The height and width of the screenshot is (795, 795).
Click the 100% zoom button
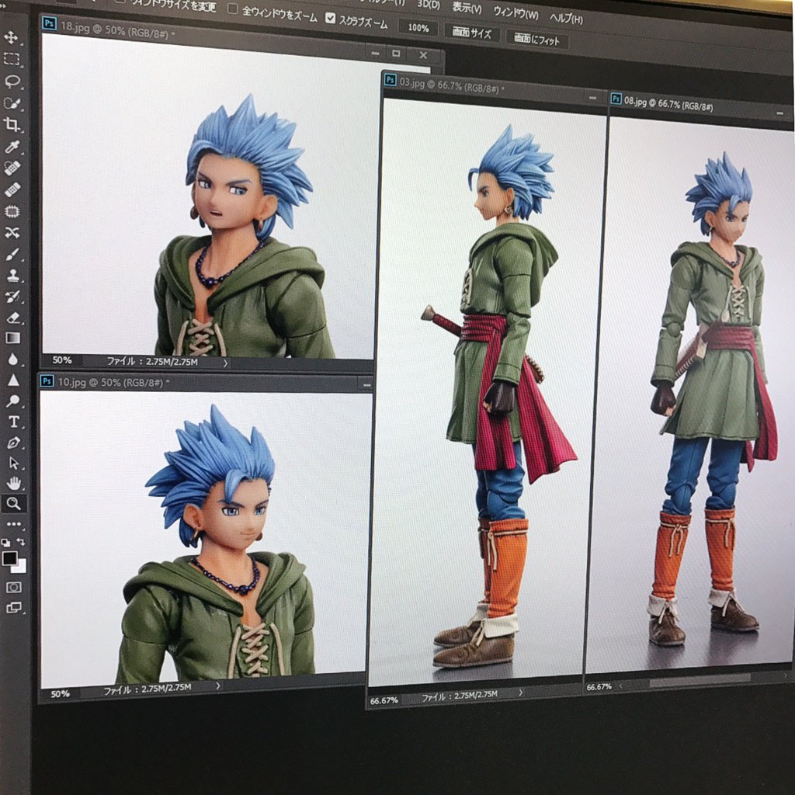[418, 28]
